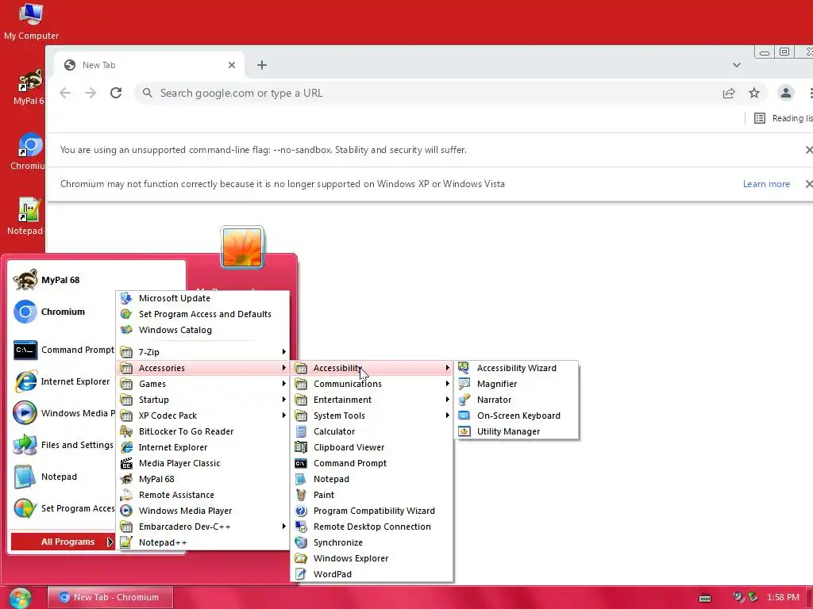Viewport: 813px width, 609px height.
Task: Dismiss the no-sandbox warning bar
Action: click(808, 150)
